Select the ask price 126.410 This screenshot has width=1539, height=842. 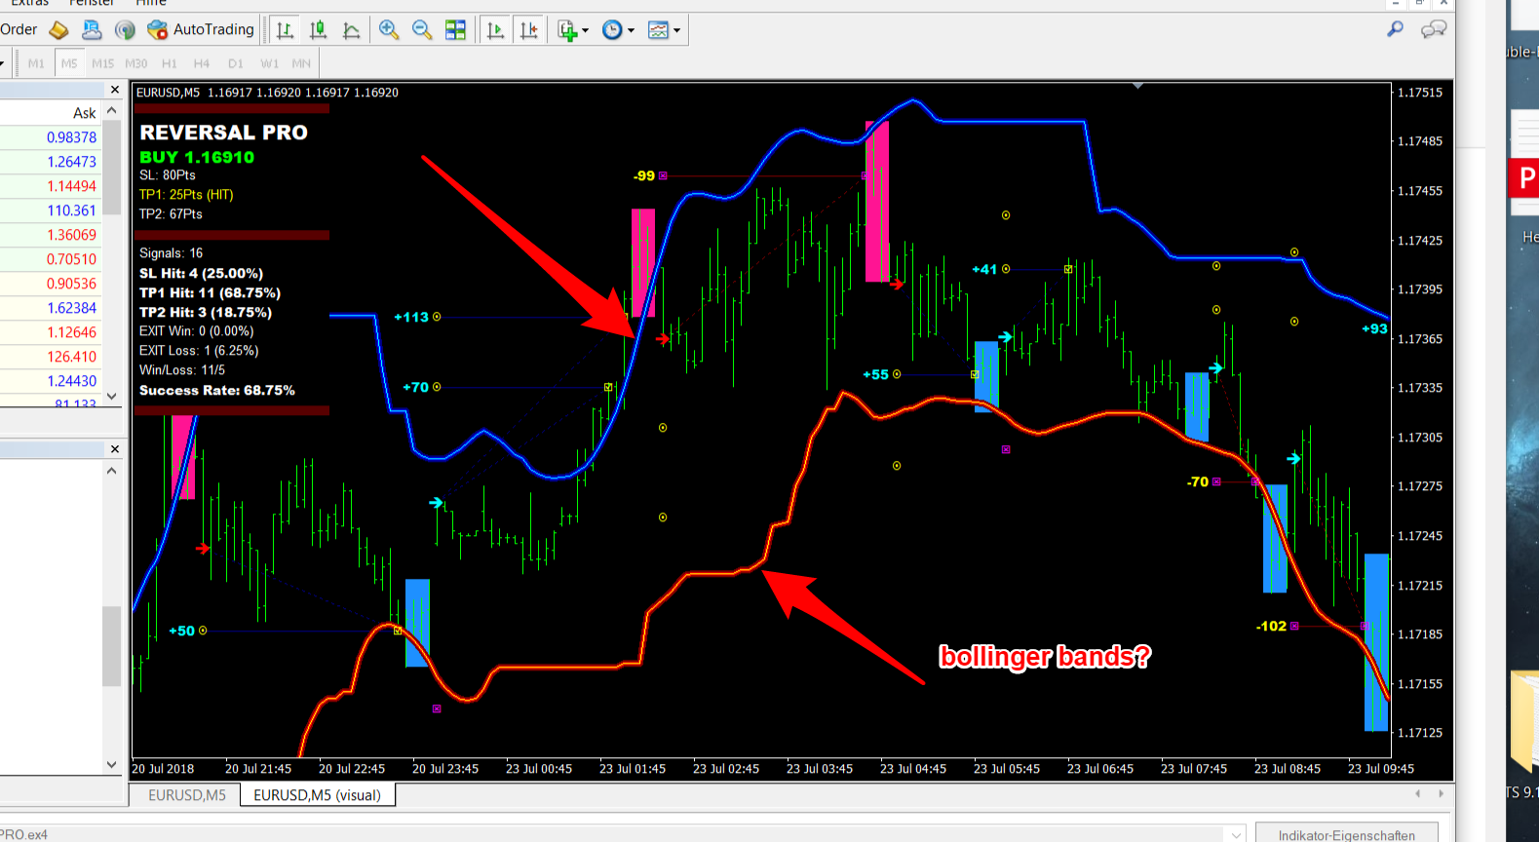71,357
